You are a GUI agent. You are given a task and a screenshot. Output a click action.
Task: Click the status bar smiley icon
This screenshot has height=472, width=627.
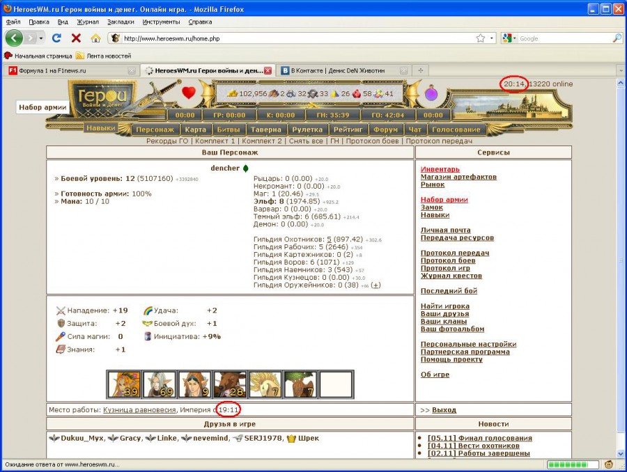pyautogui.click(x=609, y=464)
